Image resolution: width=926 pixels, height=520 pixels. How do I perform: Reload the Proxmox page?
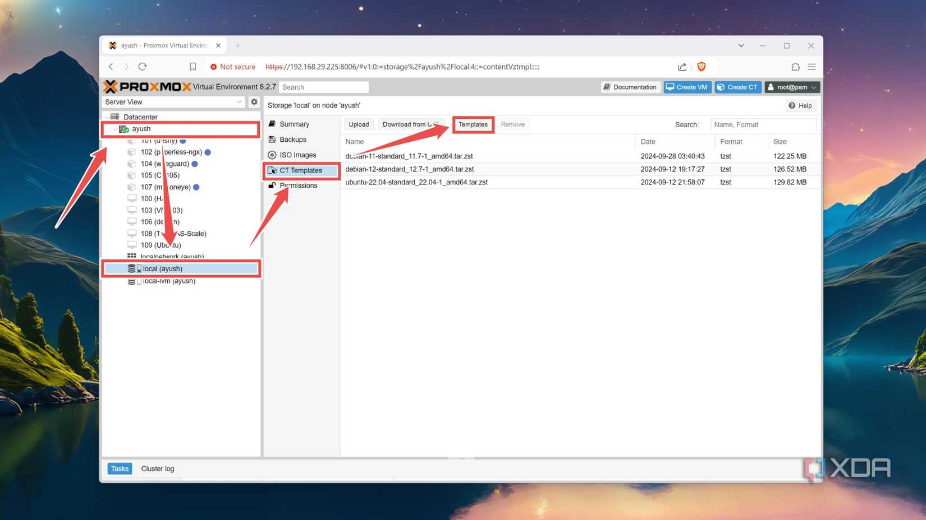(x=143, y=67)
